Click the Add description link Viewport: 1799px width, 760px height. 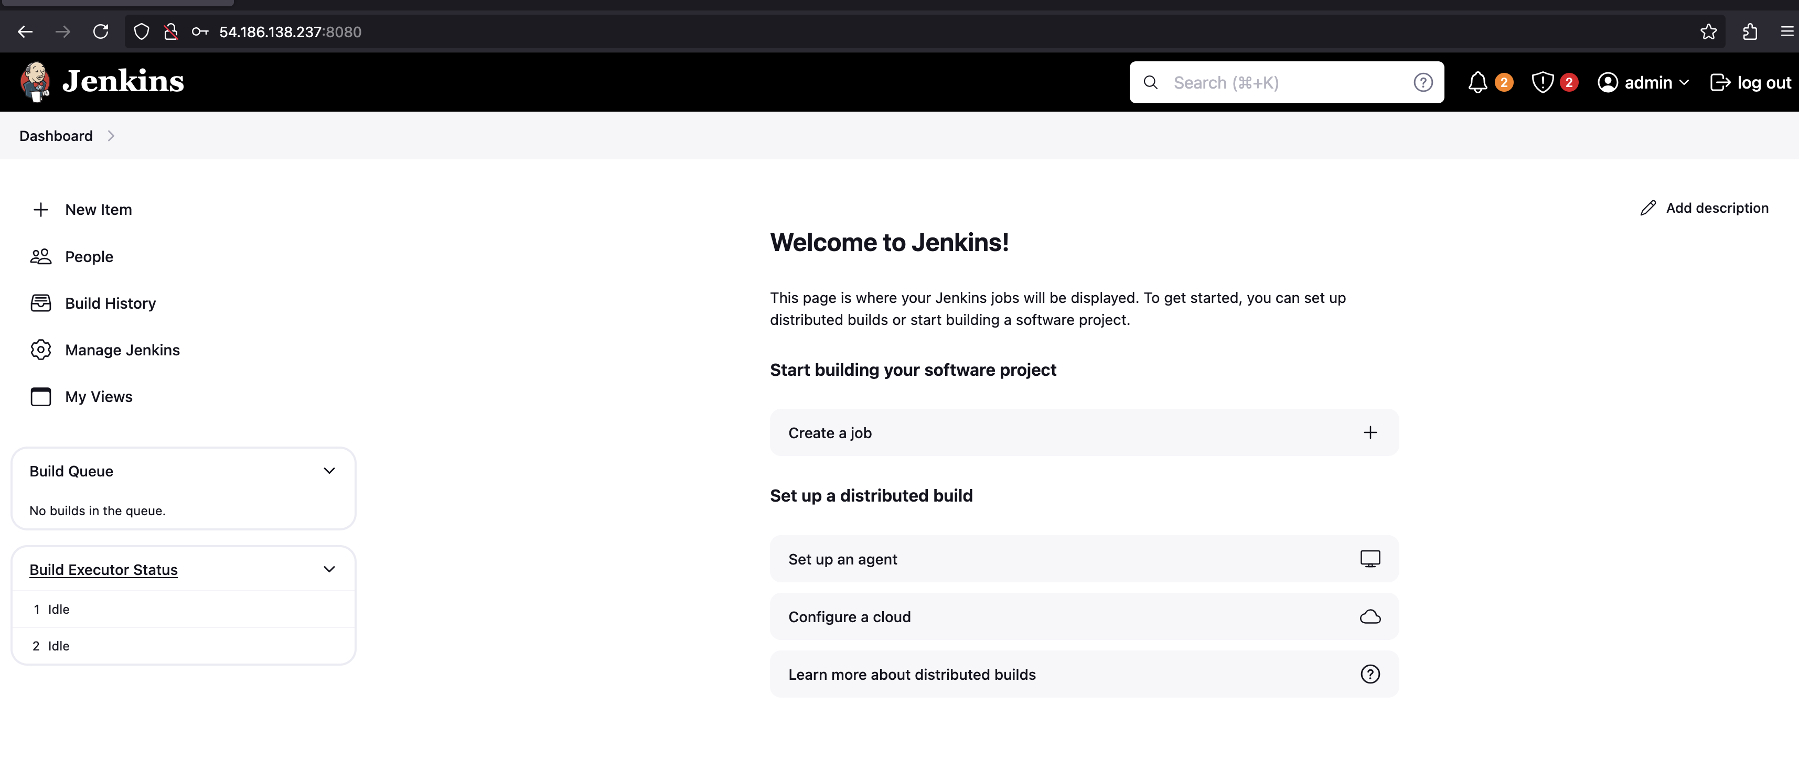tap(1704, 208)
